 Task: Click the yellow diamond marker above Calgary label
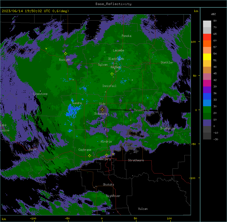pos(107,155)
